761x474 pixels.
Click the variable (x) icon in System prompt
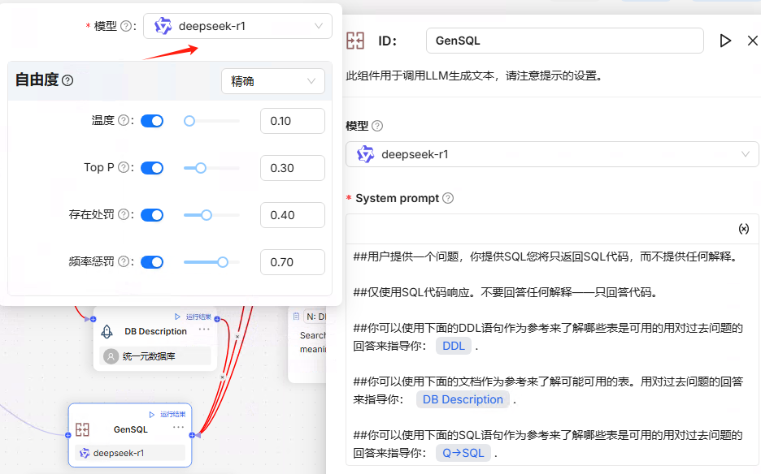pyautogui.click(x=743, y=229)
